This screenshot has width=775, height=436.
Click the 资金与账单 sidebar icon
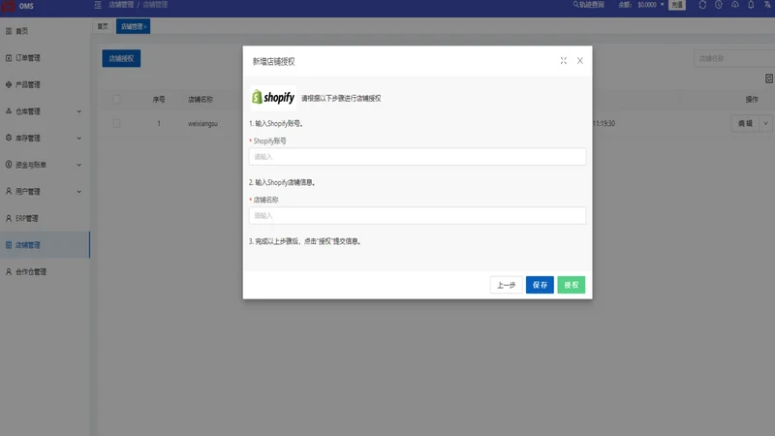[9, 165]
